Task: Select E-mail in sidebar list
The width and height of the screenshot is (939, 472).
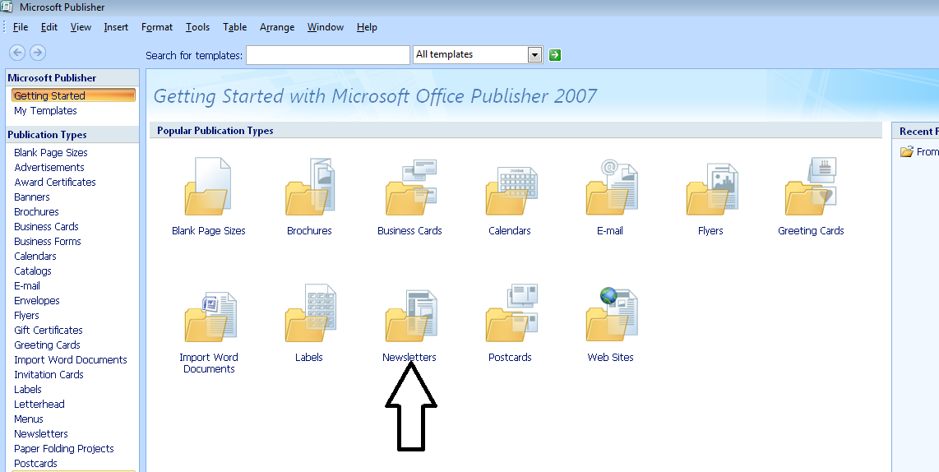Action: 27,285
